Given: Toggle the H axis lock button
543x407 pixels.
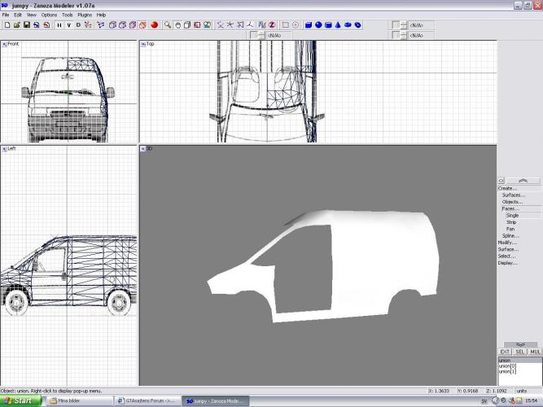Looking at the screenshot, I should pyautogui.click(x=59, y=25).
